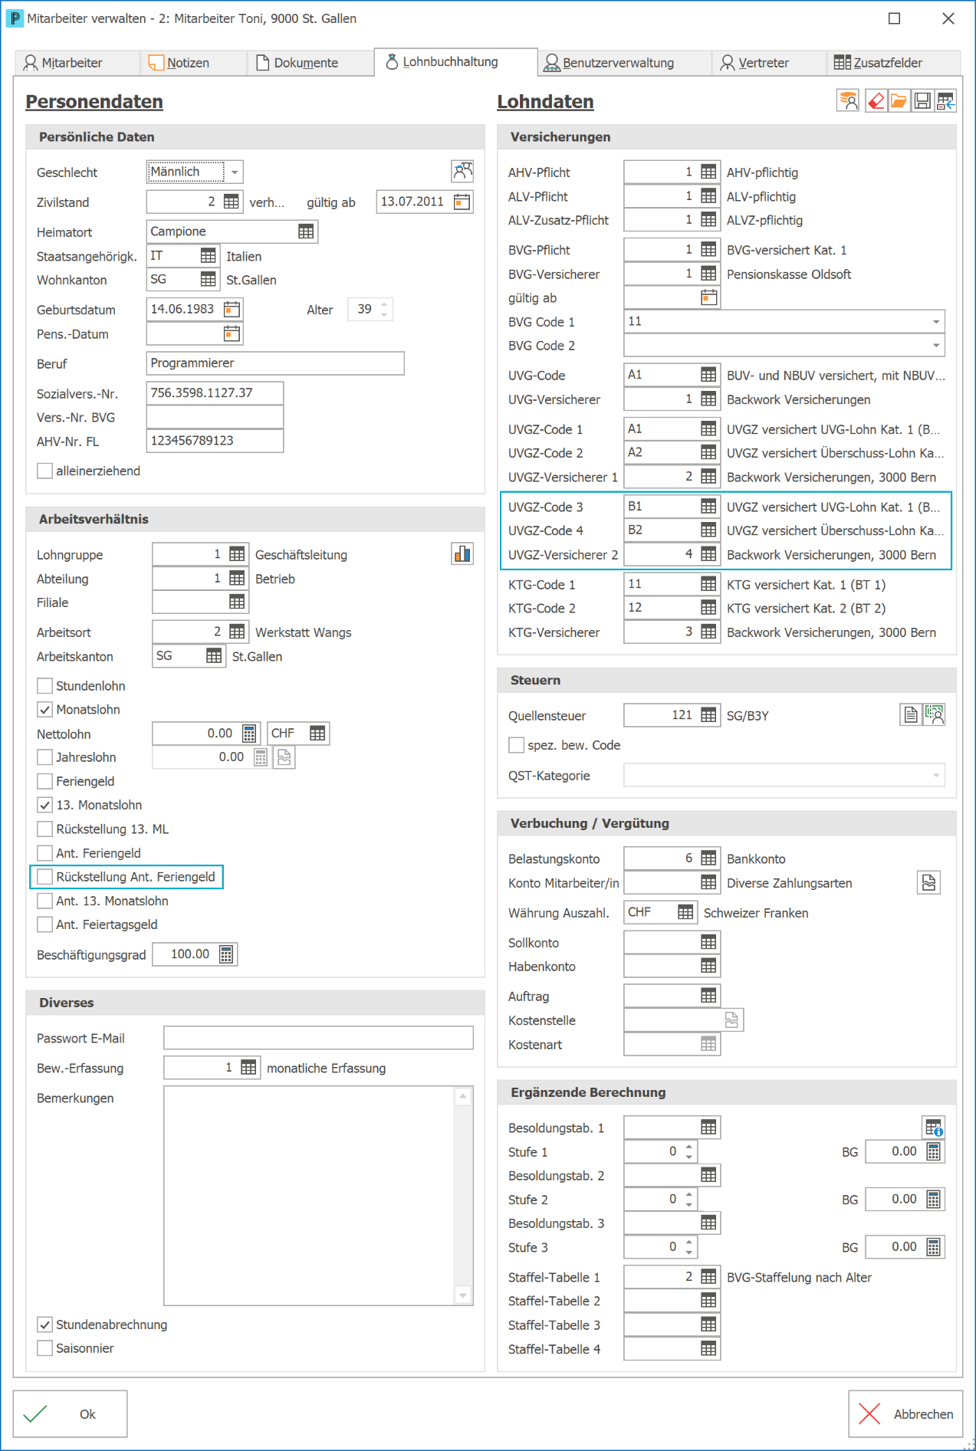The height and width of the screenshot is (1451, 976).
Task: Click the Personendaten heading link
Action: [94, 102]
